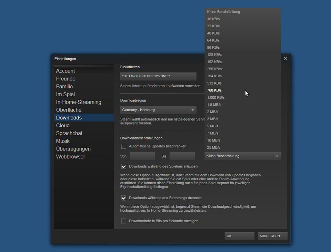
Task: Switch to Sprachchat settings
Action: (x=84, y=133)
